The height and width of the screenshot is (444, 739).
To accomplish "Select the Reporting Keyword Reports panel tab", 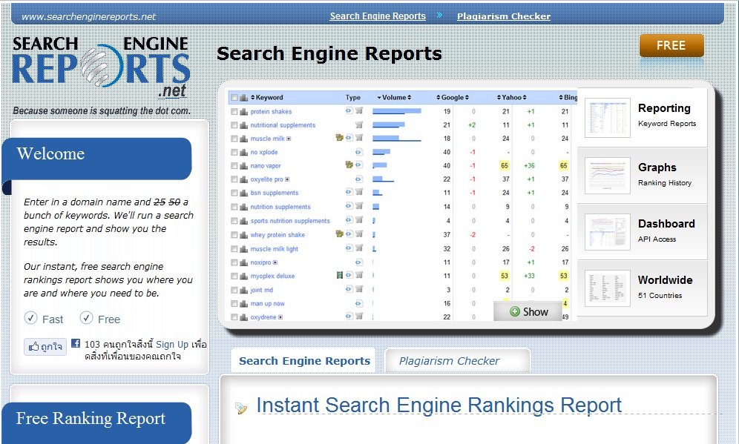I will coord(642,117).
